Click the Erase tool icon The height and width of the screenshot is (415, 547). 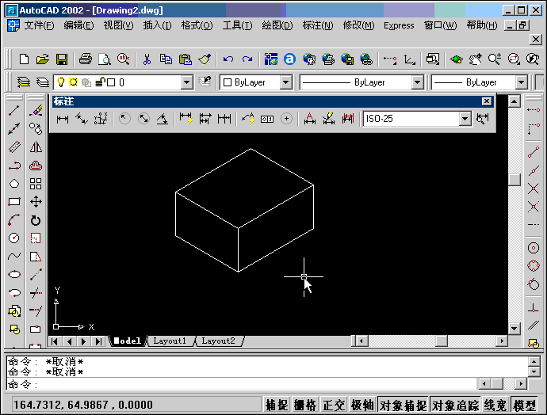[36, 111]
